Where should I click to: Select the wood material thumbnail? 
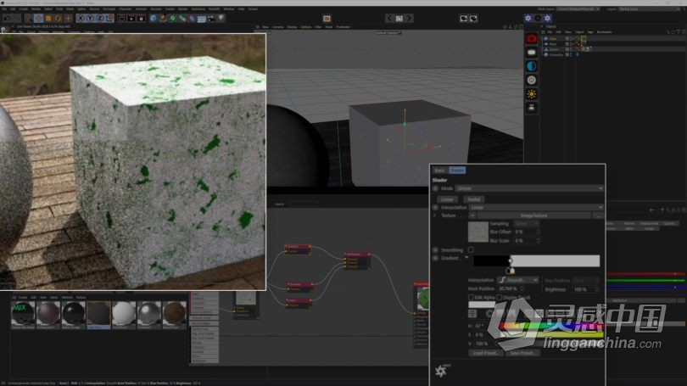[x=175, y=313]
